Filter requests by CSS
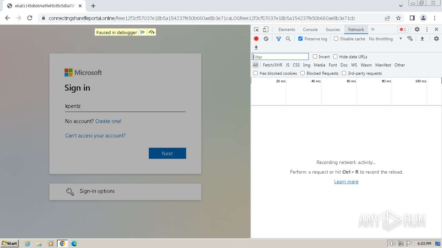 tap(296, 65)
